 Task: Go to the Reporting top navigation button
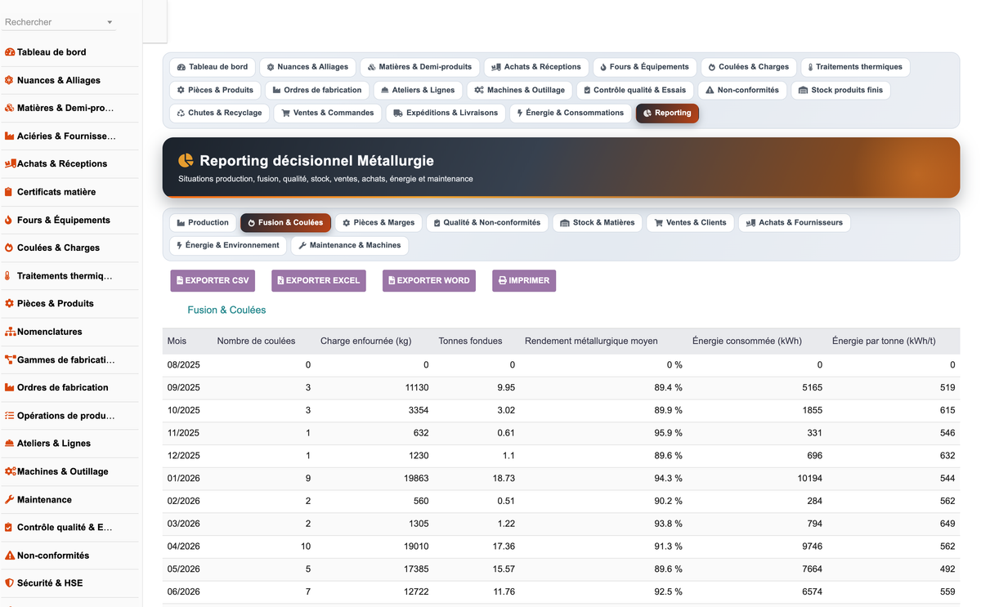point(667,113)
